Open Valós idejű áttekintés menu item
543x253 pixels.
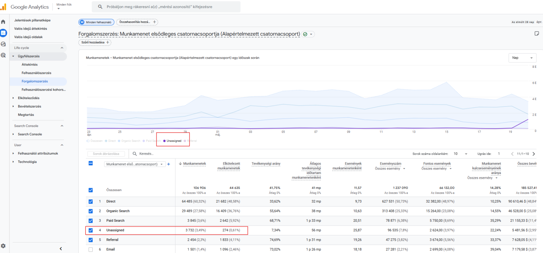(x=31, y=29)
